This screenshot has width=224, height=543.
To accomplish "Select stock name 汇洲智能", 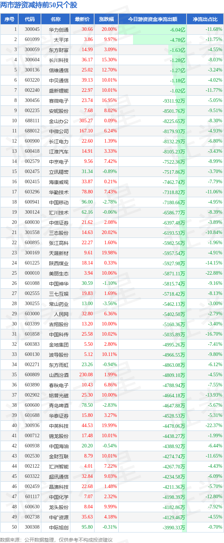I will (59, 466).
